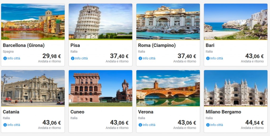Click the 29,98 € price for Barcellona

[51, 56]
